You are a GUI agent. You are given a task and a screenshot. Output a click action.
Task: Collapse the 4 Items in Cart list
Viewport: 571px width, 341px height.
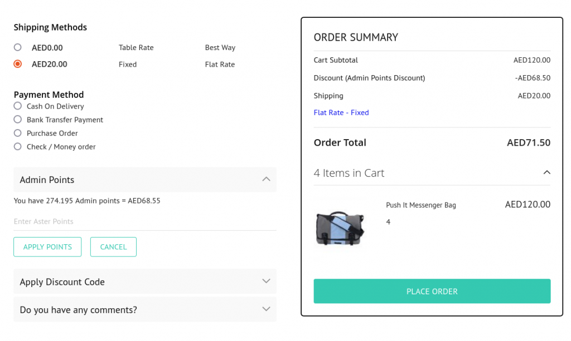pos(546,172)
